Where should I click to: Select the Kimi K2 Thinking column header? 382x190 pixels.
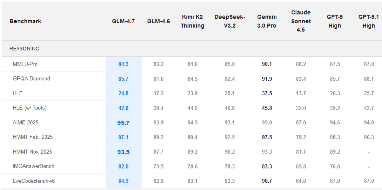click(x=192, y=21)
